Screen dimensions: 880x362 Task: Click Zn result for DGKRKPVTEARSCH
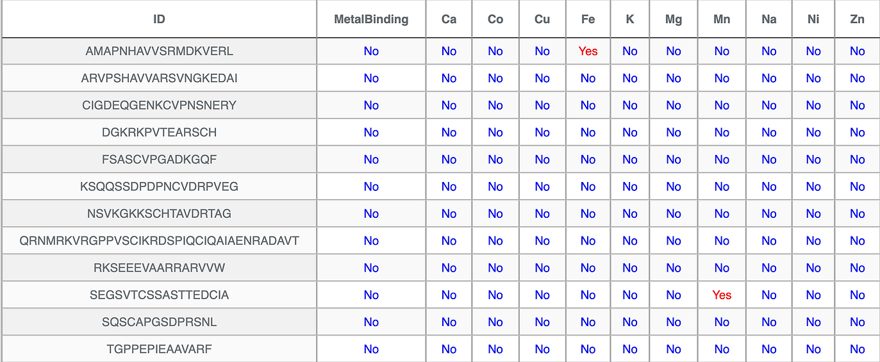click(x=857, y=133)
